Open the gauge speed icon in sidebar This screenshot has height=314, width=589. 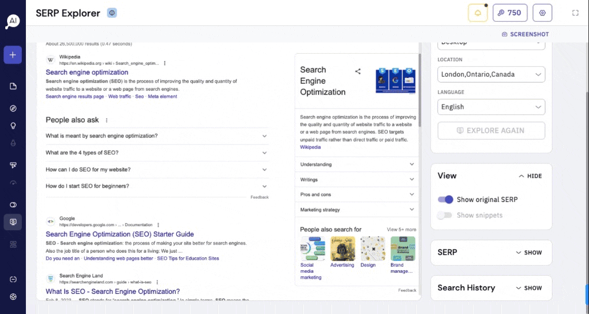click(13, 183)
